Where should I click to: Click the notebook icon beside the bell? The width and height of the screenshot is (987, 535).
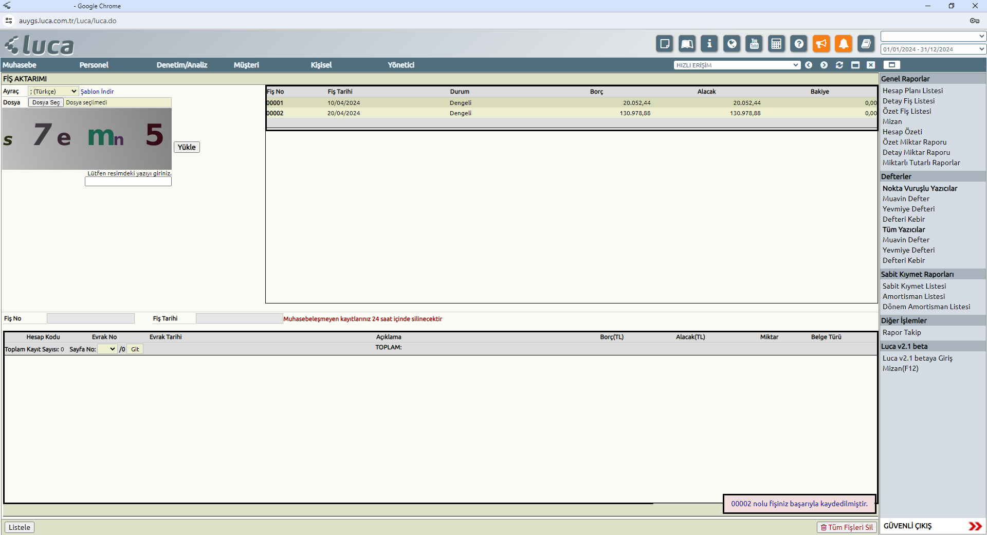pos(866,44)
